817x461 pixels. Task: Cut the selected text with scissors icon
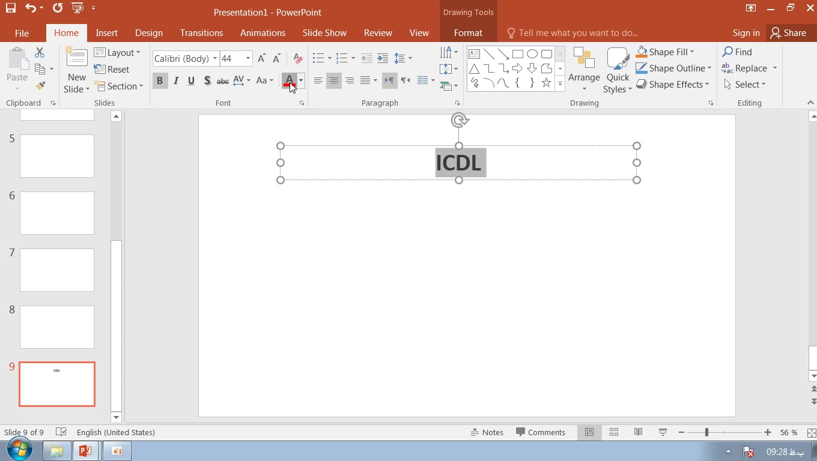[x=40, y=53]
